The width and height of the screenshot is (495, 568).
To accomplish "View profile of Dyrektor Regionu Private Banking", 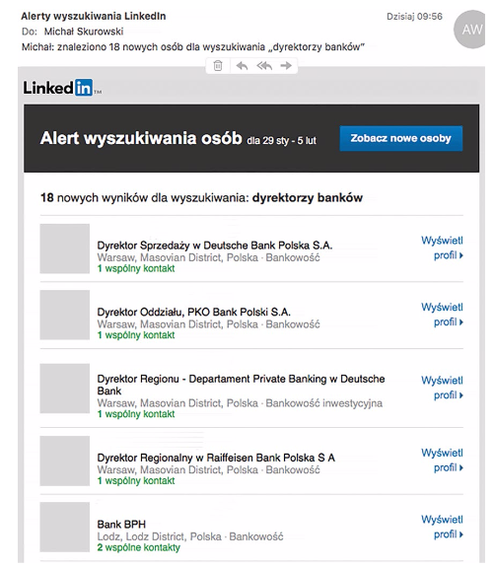I will click(x=442, y=388).
